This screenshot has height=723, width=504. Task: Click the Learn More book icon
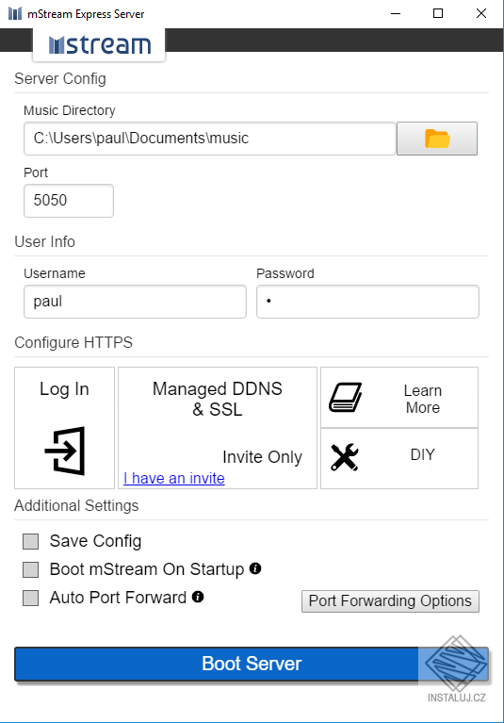(x=346, y=397)
